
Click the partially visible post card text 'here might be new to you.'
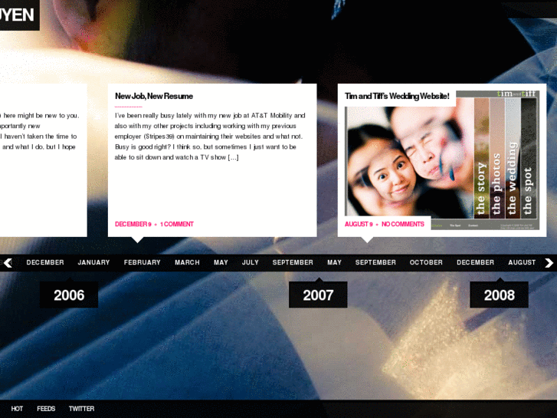point(41,116)
